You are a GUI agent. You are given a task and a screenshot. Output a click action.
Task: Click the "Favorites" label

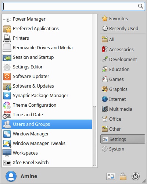pyautogui.click(x=118, y=19)
